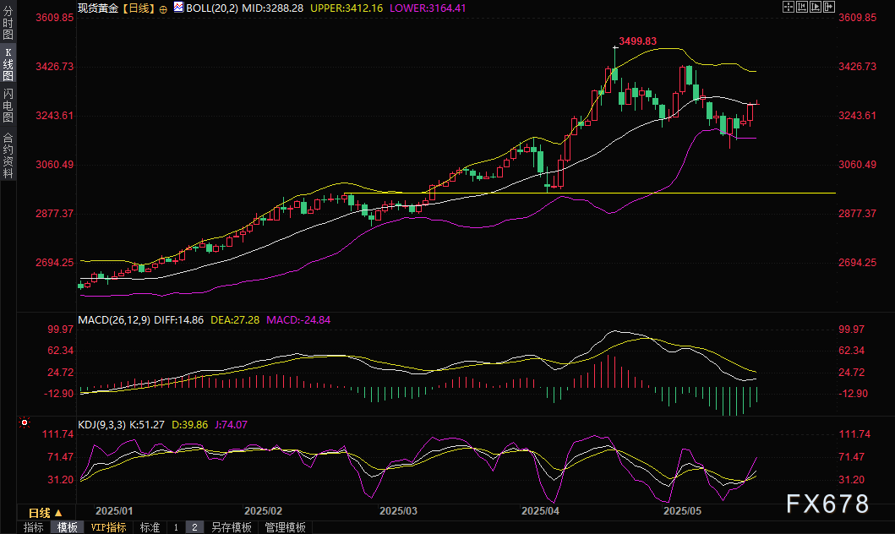
Task: Select the VIP指标 tab
Action: [108, 527]
